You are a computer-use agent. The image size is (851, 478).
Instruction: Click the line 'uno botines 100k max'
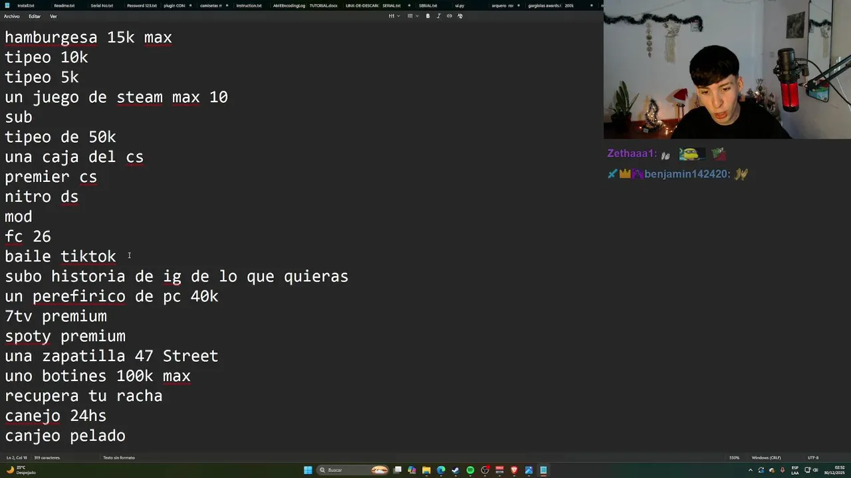98,376
